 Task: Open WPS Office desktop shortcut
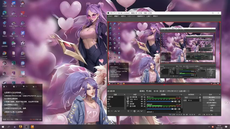(23, 14)
